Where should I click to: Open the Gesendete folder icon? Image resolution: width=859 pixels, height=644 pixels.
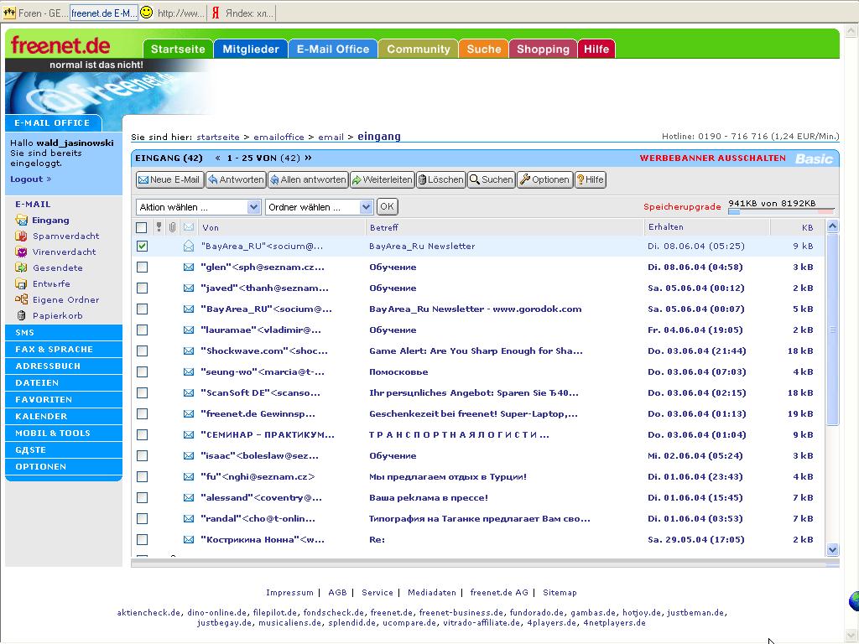point(21,267)
